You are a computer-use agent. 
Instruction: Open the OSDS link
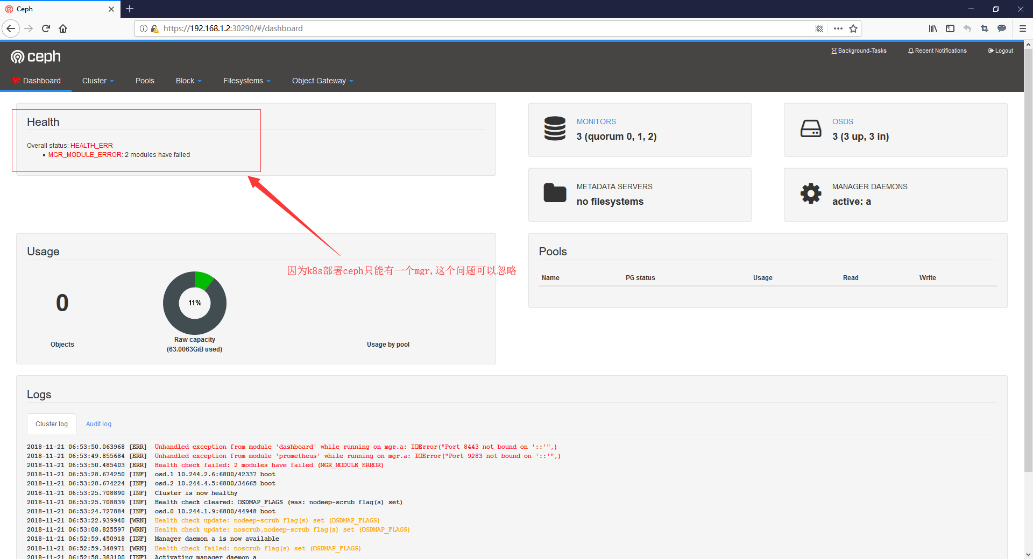(843, 121)
